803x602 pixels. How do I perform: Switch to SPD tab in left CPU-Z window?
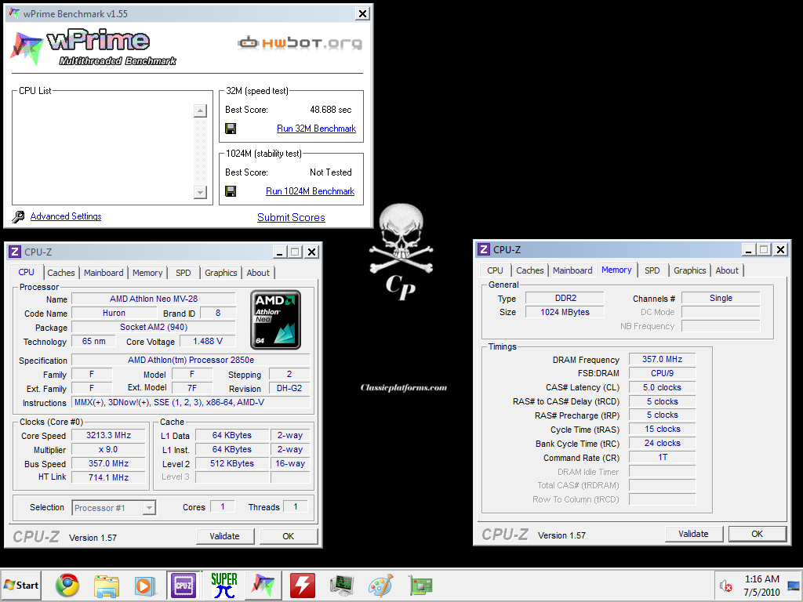183,273
